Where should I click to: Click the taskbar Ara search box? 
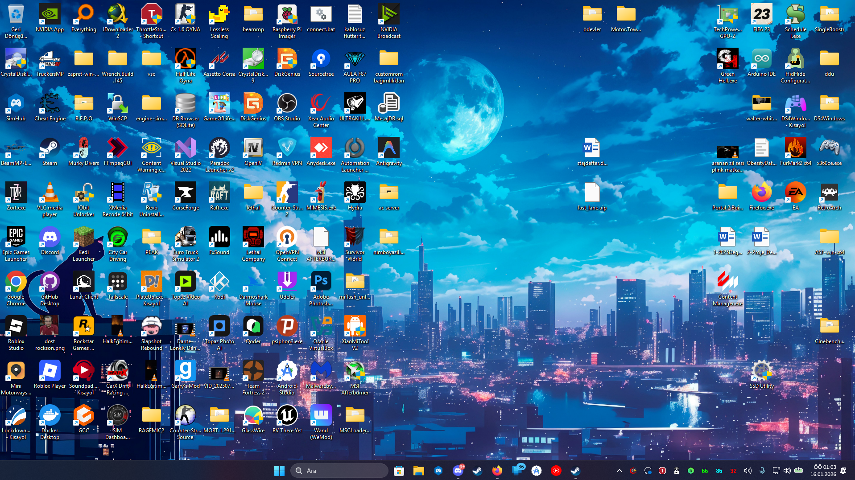point(339,471)
